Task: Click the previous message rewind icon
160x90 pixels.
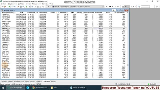Action: point(113,6)
